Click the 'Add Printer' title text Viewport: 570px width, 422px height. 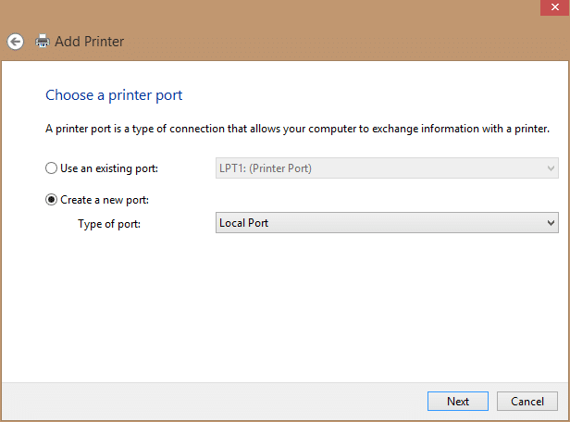tap(90, 42)
